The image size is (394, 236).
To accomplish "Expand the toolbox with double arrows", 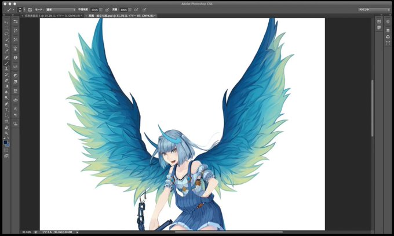I will point(5,16).
